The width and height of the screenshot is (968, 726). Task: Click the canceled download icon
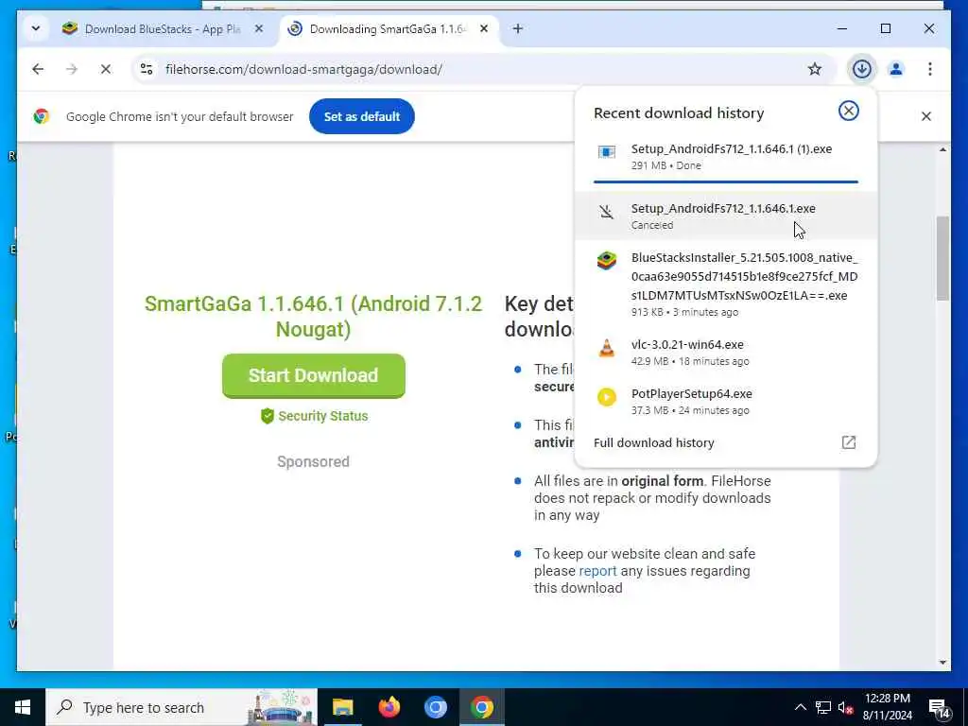tap(607, 212)
